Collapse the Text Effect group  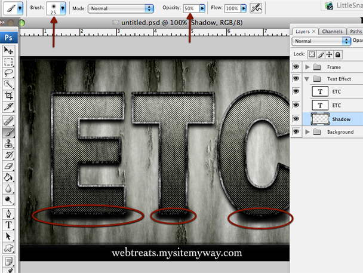click(x=307, y=79)
